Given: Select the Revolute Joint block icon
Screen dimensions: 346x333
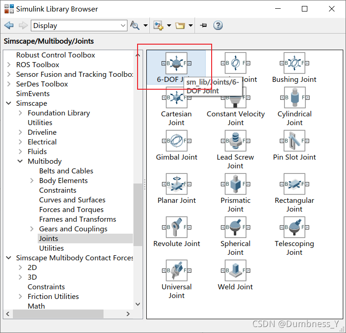Looking at the screenshot, I should tap(176, 227).
